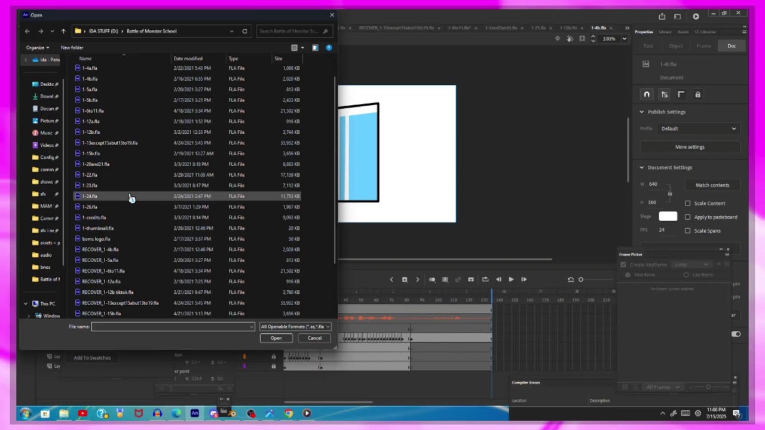Viewport: 765px width, 430px height.
Task: Enable the Apply to pasteboard checkbox
Action: 687,217
